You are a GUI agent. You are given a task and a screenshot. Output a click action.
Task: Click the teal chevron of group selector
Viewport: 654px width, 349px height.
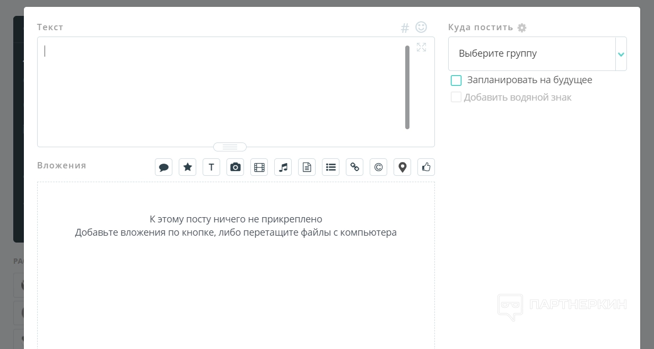coord(621,54)
